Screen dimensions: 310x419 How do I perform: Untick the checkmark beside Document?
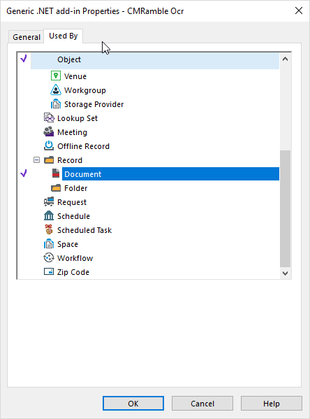[24, 173]
